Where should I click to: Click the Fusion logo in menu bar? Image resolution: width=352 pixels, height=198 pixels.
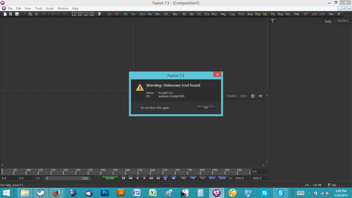[4, 9]
